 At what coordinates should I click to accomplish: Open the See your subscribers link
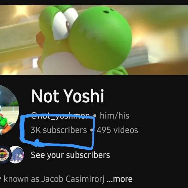click(70, 155)
